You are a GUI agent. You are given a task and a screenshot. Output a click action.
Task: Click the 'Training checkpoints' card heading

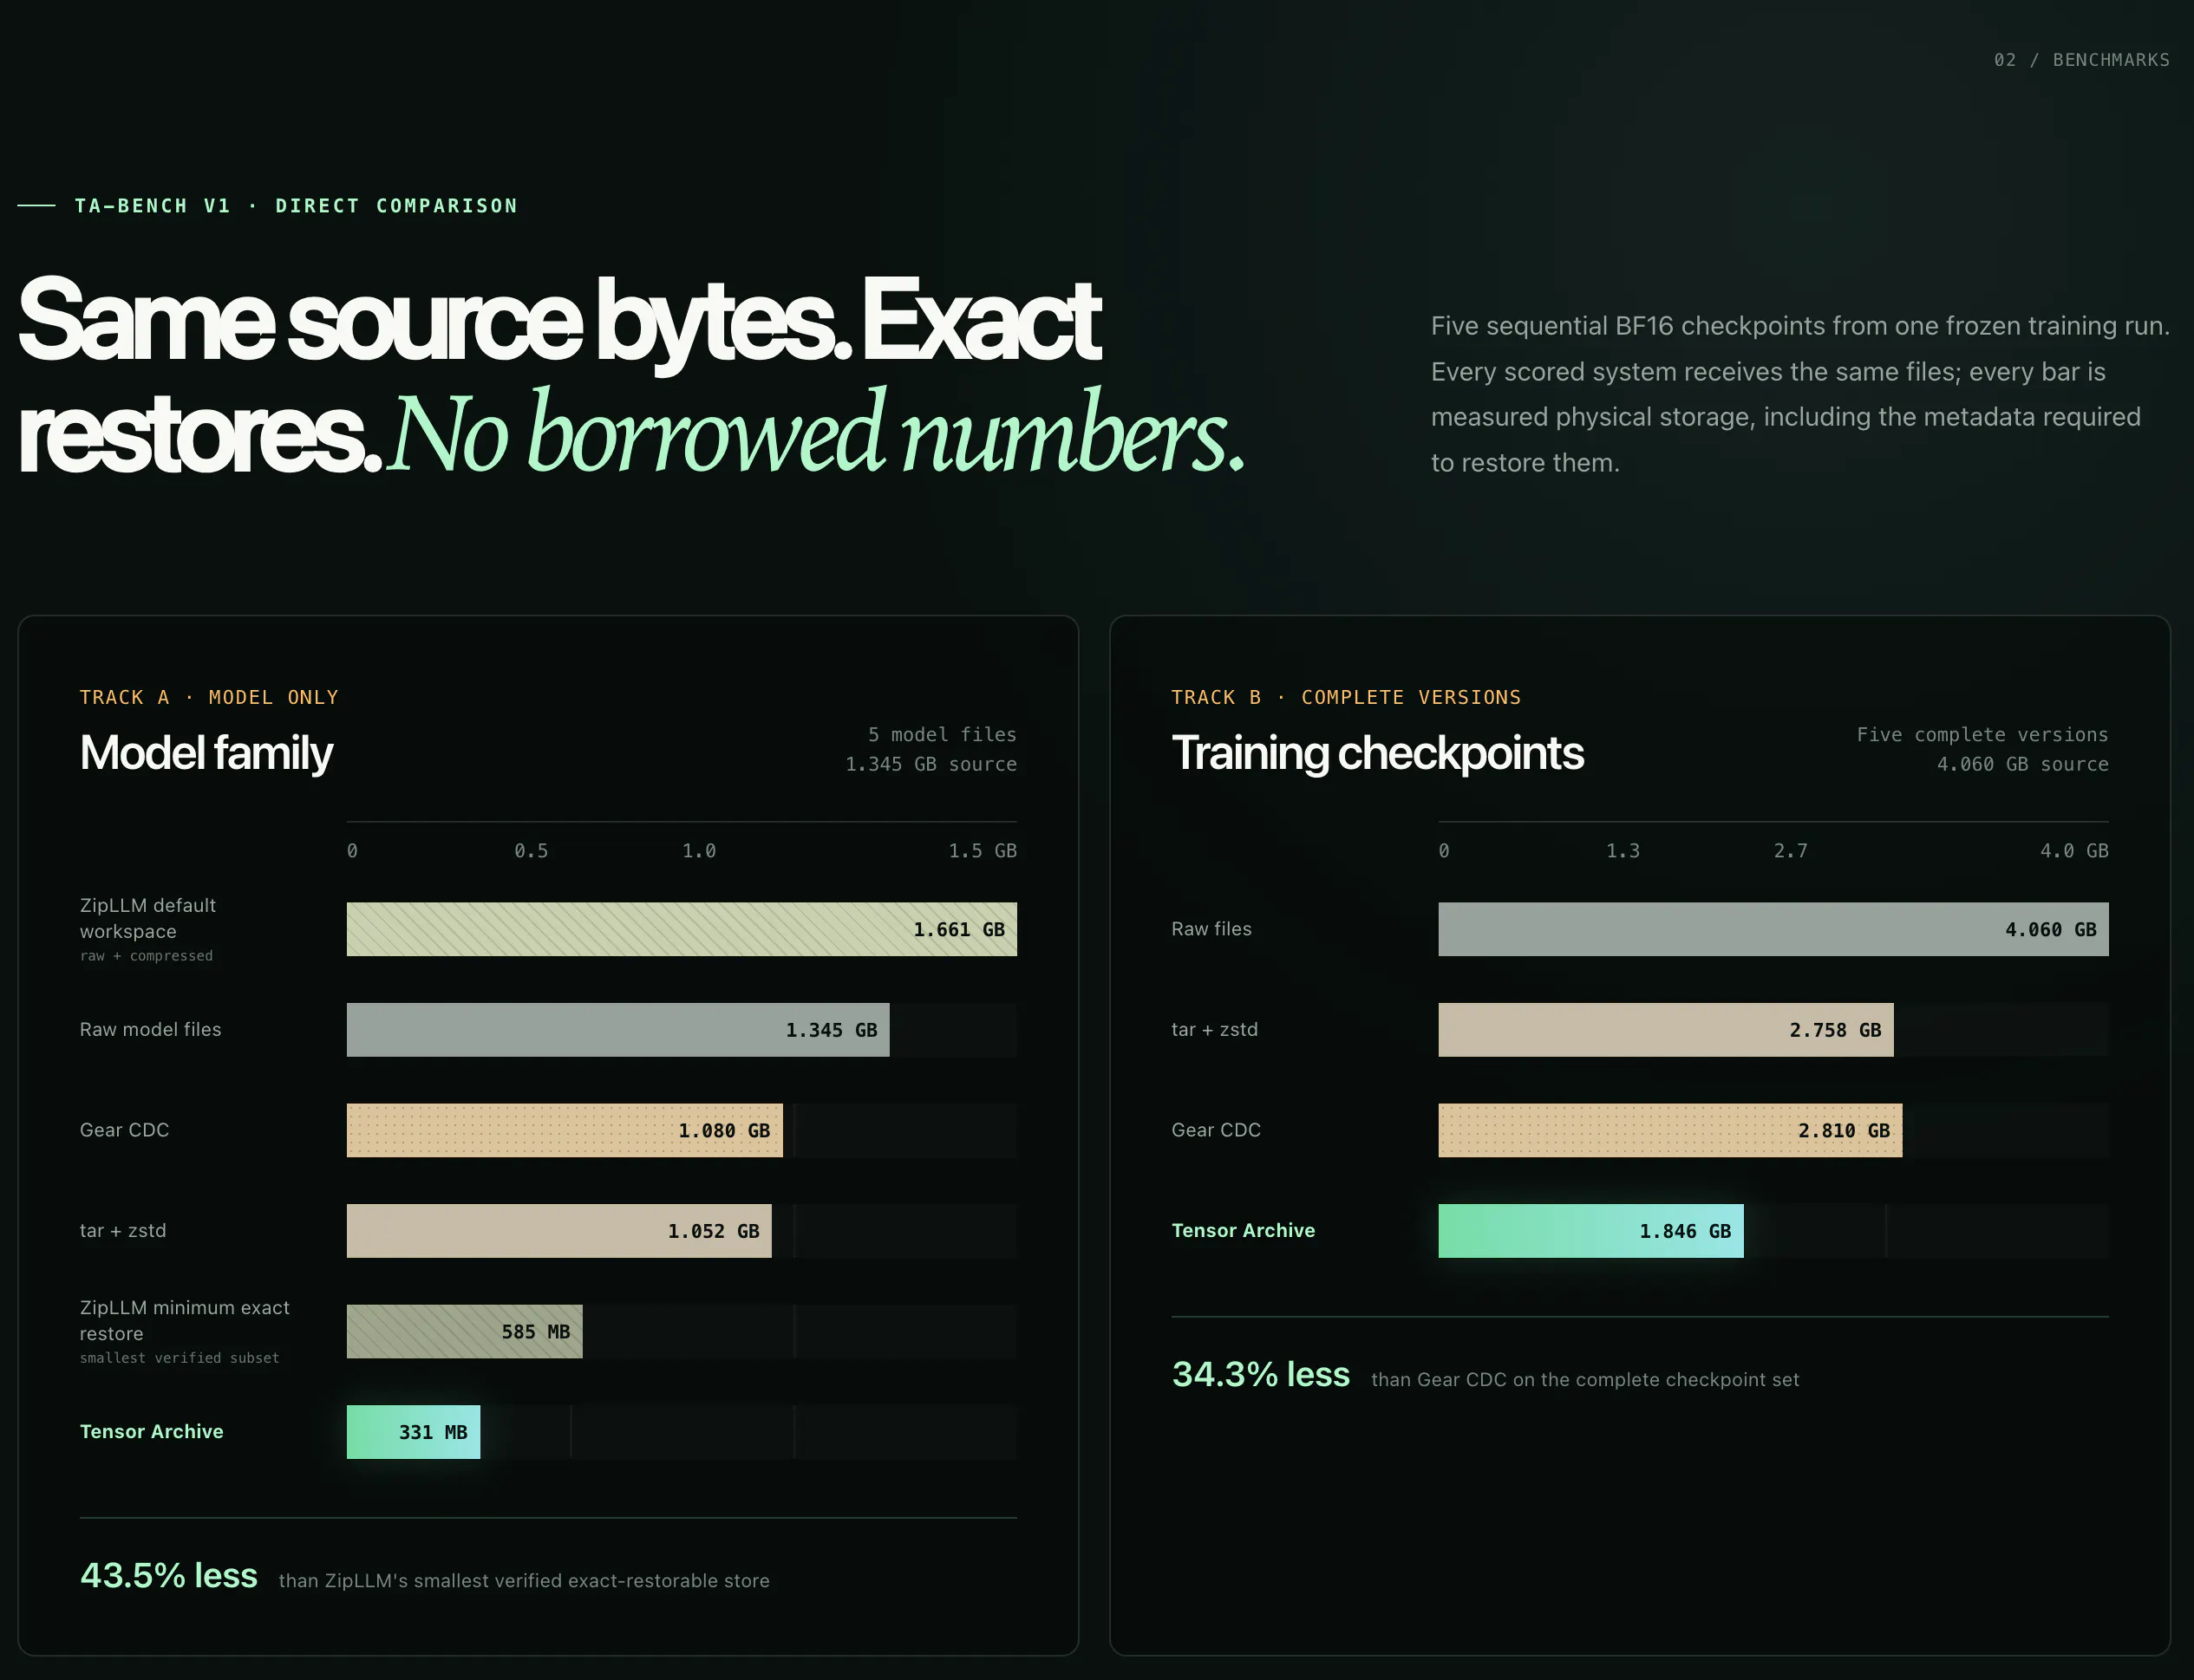pos(1378,753)
